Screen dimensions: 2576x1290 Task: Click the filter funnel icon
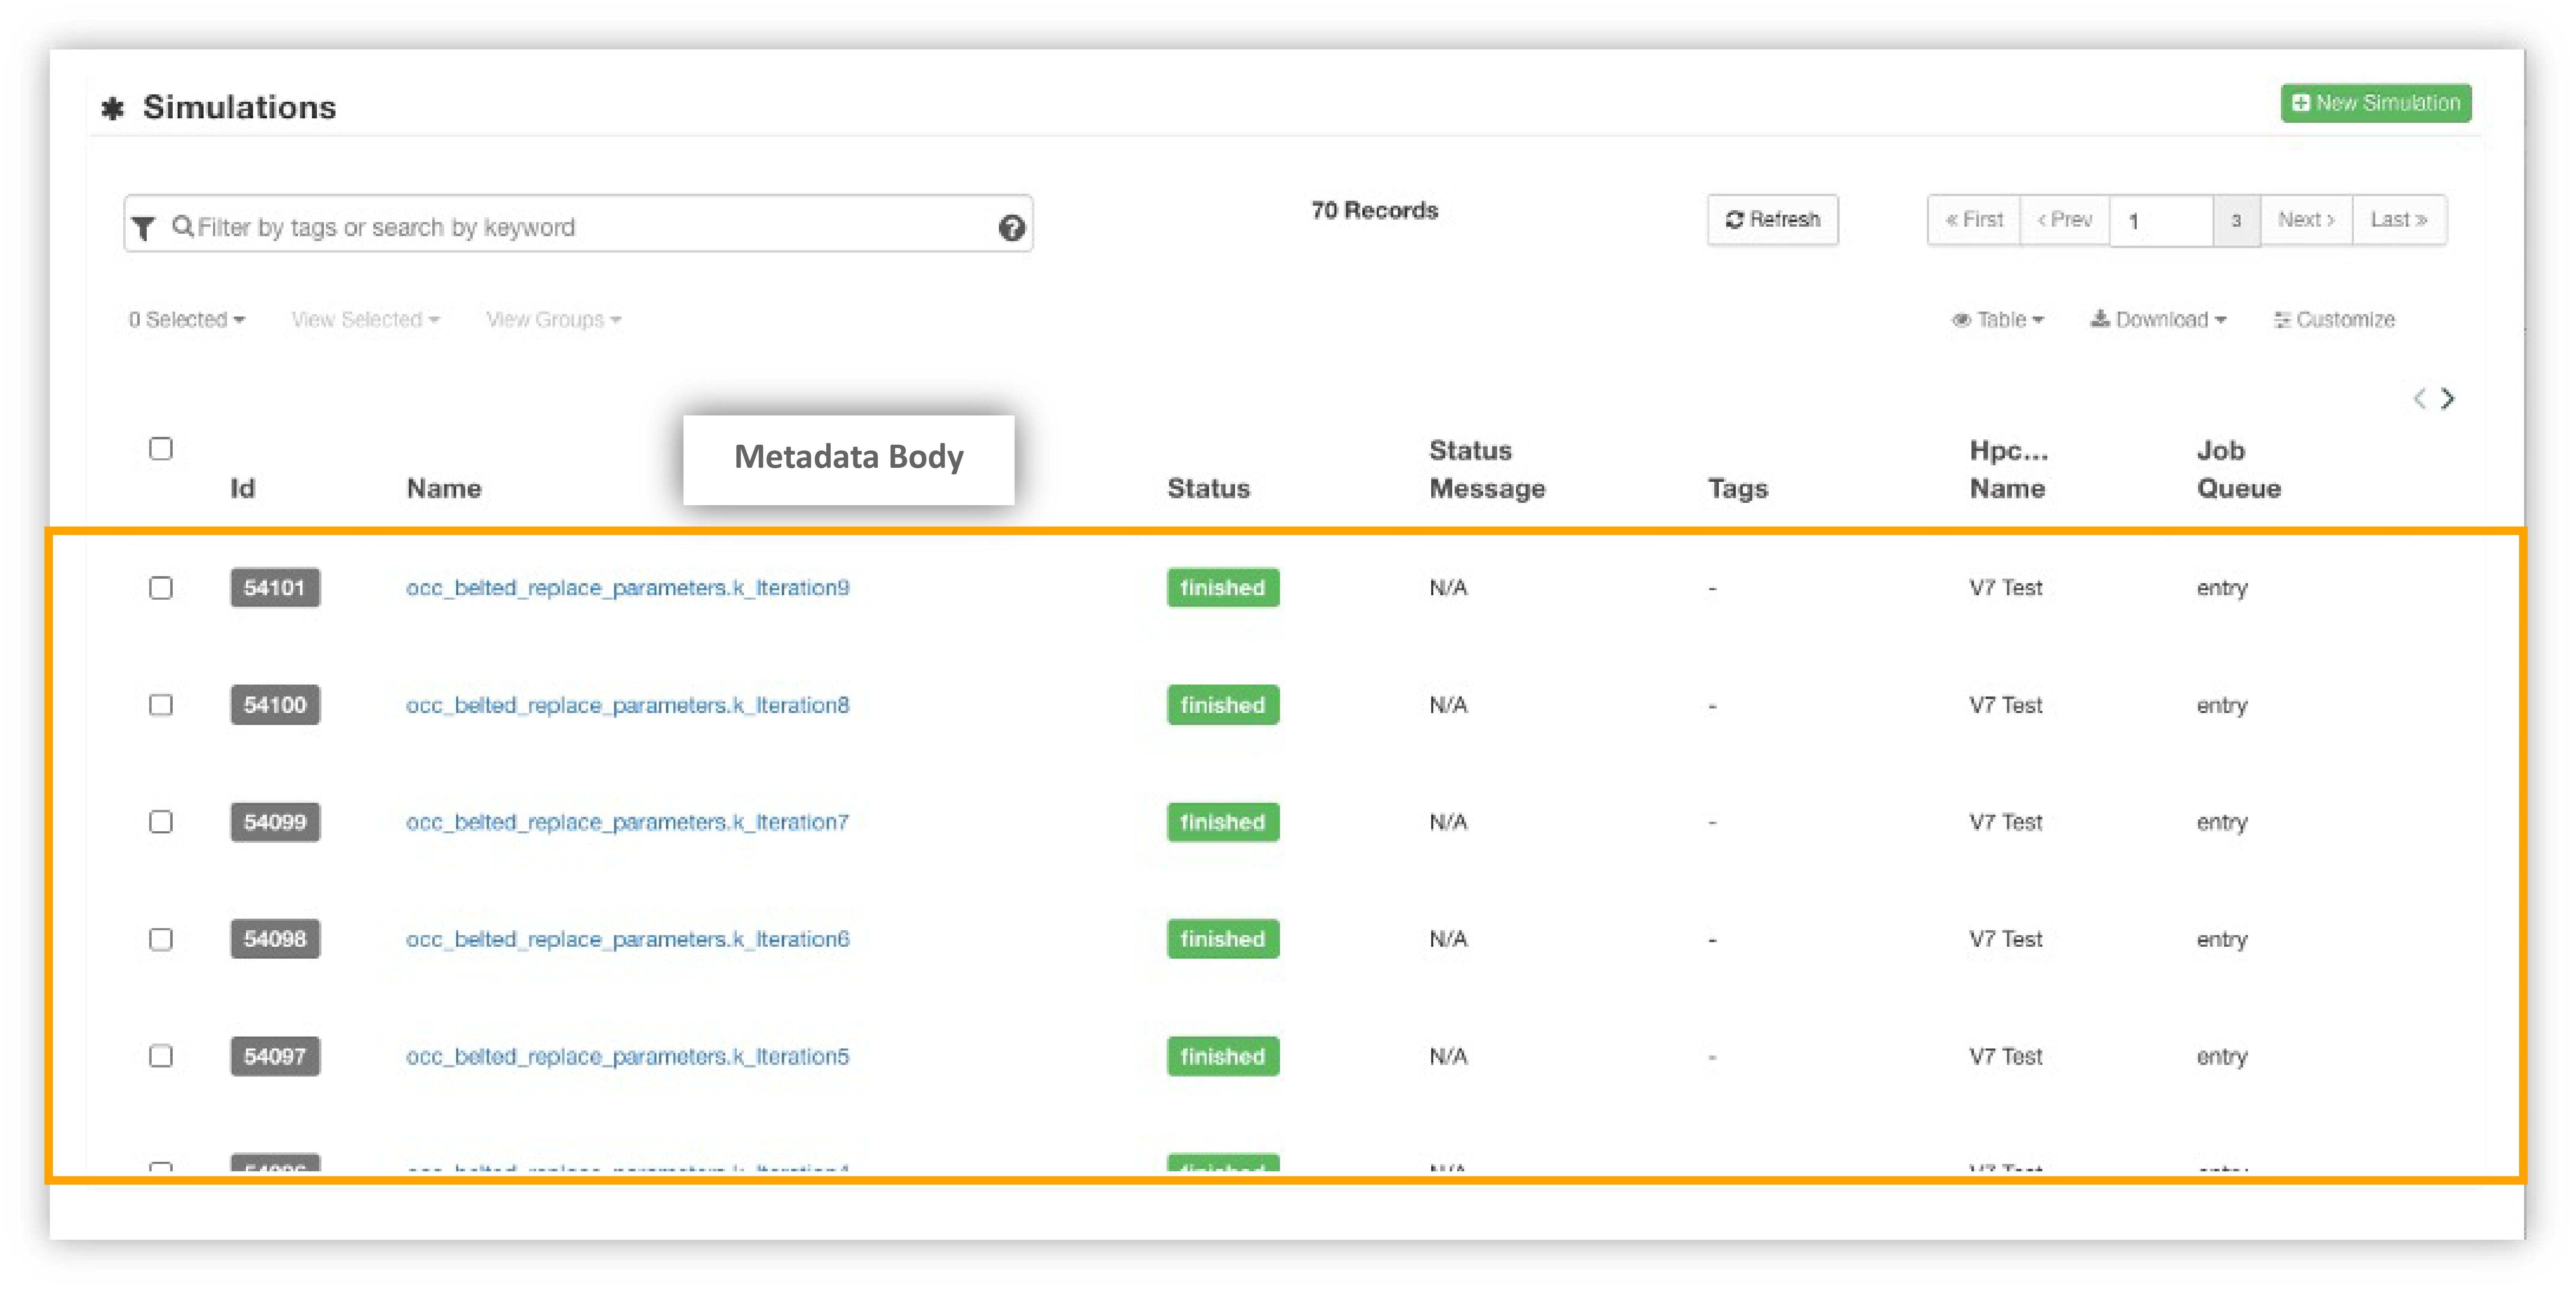[144, 228]
